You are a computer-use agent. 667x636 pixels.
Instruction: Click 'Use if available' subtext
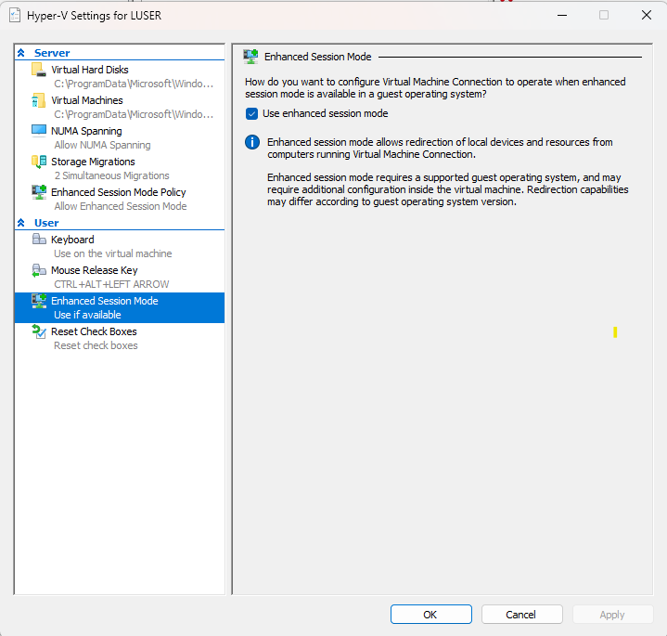click(87, 315)
